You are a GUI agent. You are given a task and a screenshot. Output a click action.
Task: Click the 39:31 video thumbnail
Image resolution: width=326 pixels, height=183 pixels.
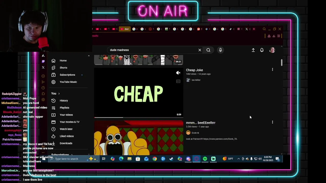click(139, 60)
